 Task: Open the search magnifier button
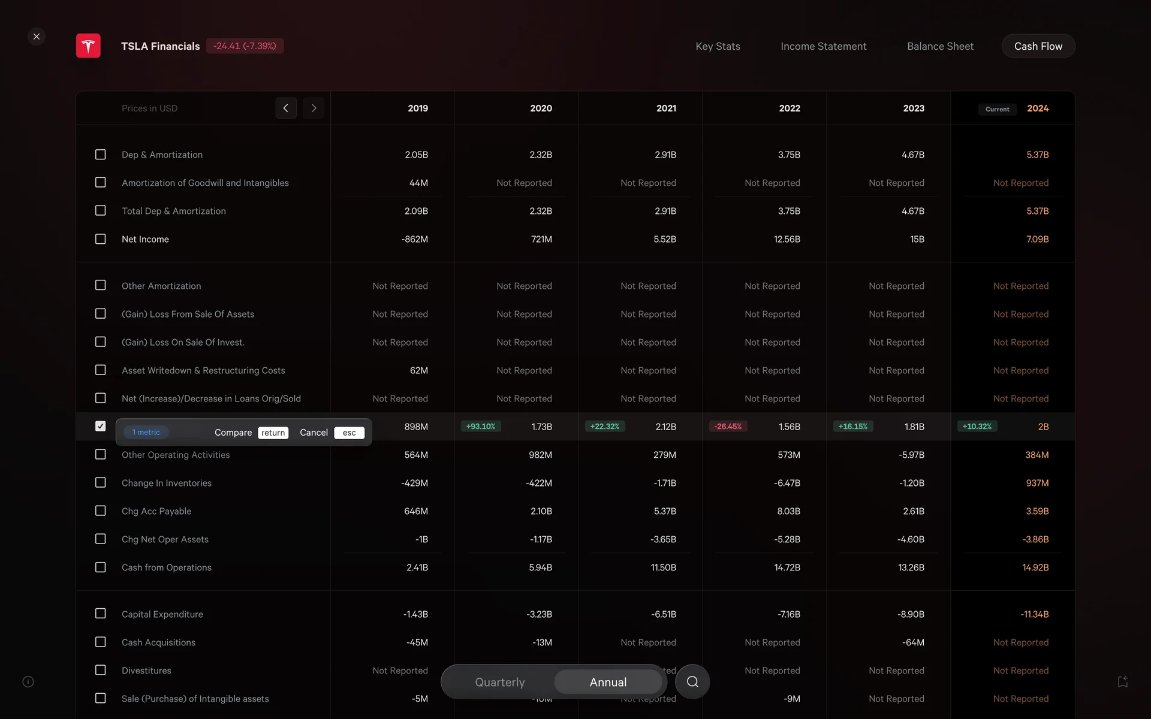click(x=692, y=682)
